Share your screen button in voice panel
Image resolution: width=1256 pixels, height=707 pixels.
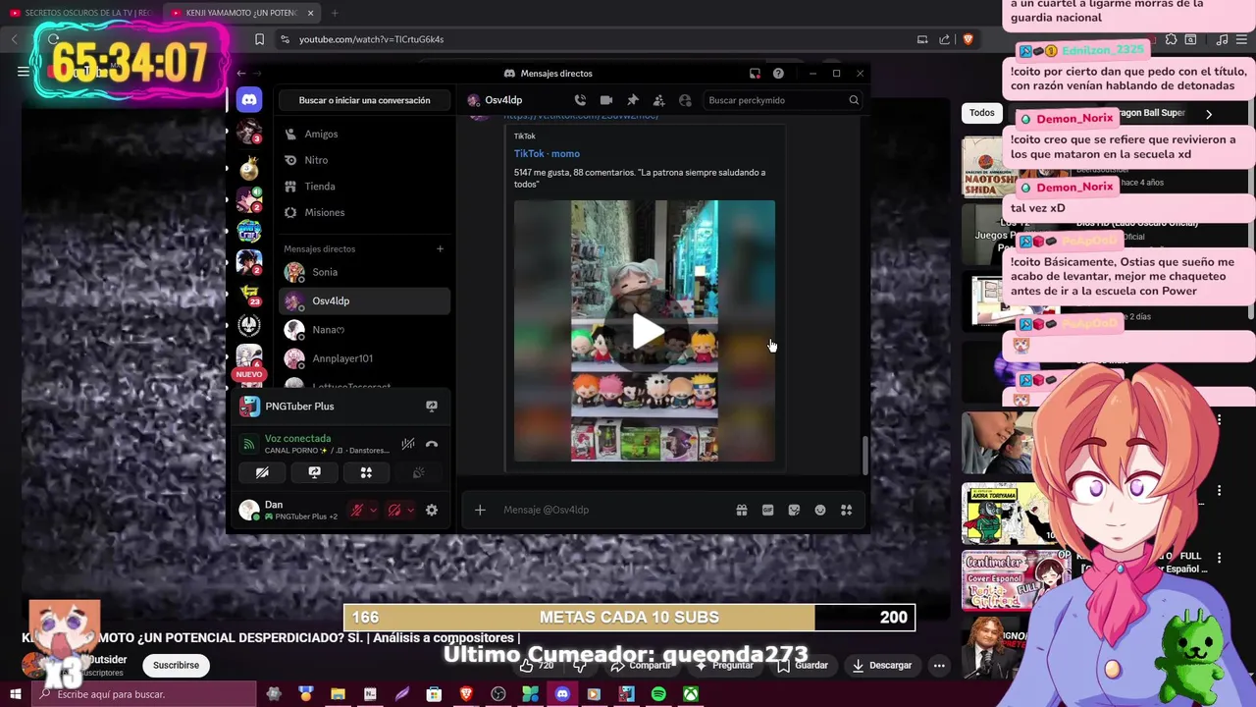314,472
